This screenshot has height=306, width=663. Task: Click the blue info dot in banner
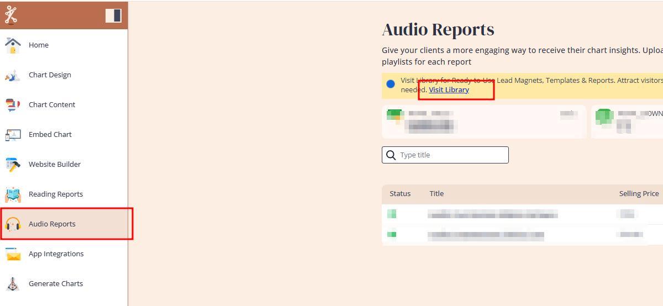(x=391, y=84)
